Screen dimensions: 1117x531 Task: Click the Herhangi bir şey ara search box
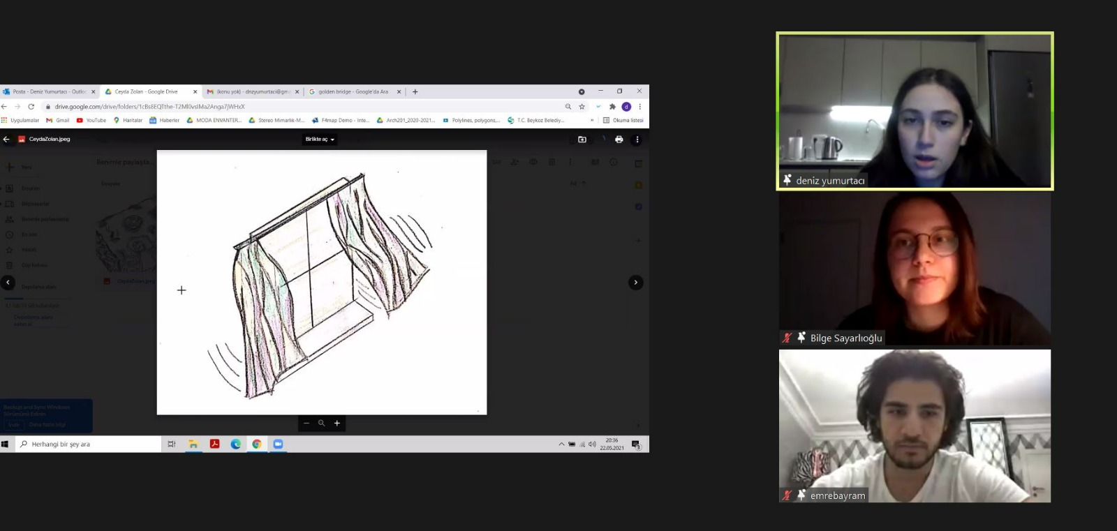point(89,444)
